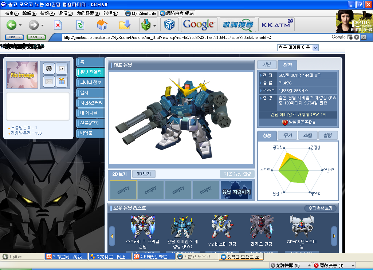The width and height of the screenshot is (373, 270).
Task: Select the 파이터 정보 sidebar item
Action: [x=91, y=83]
